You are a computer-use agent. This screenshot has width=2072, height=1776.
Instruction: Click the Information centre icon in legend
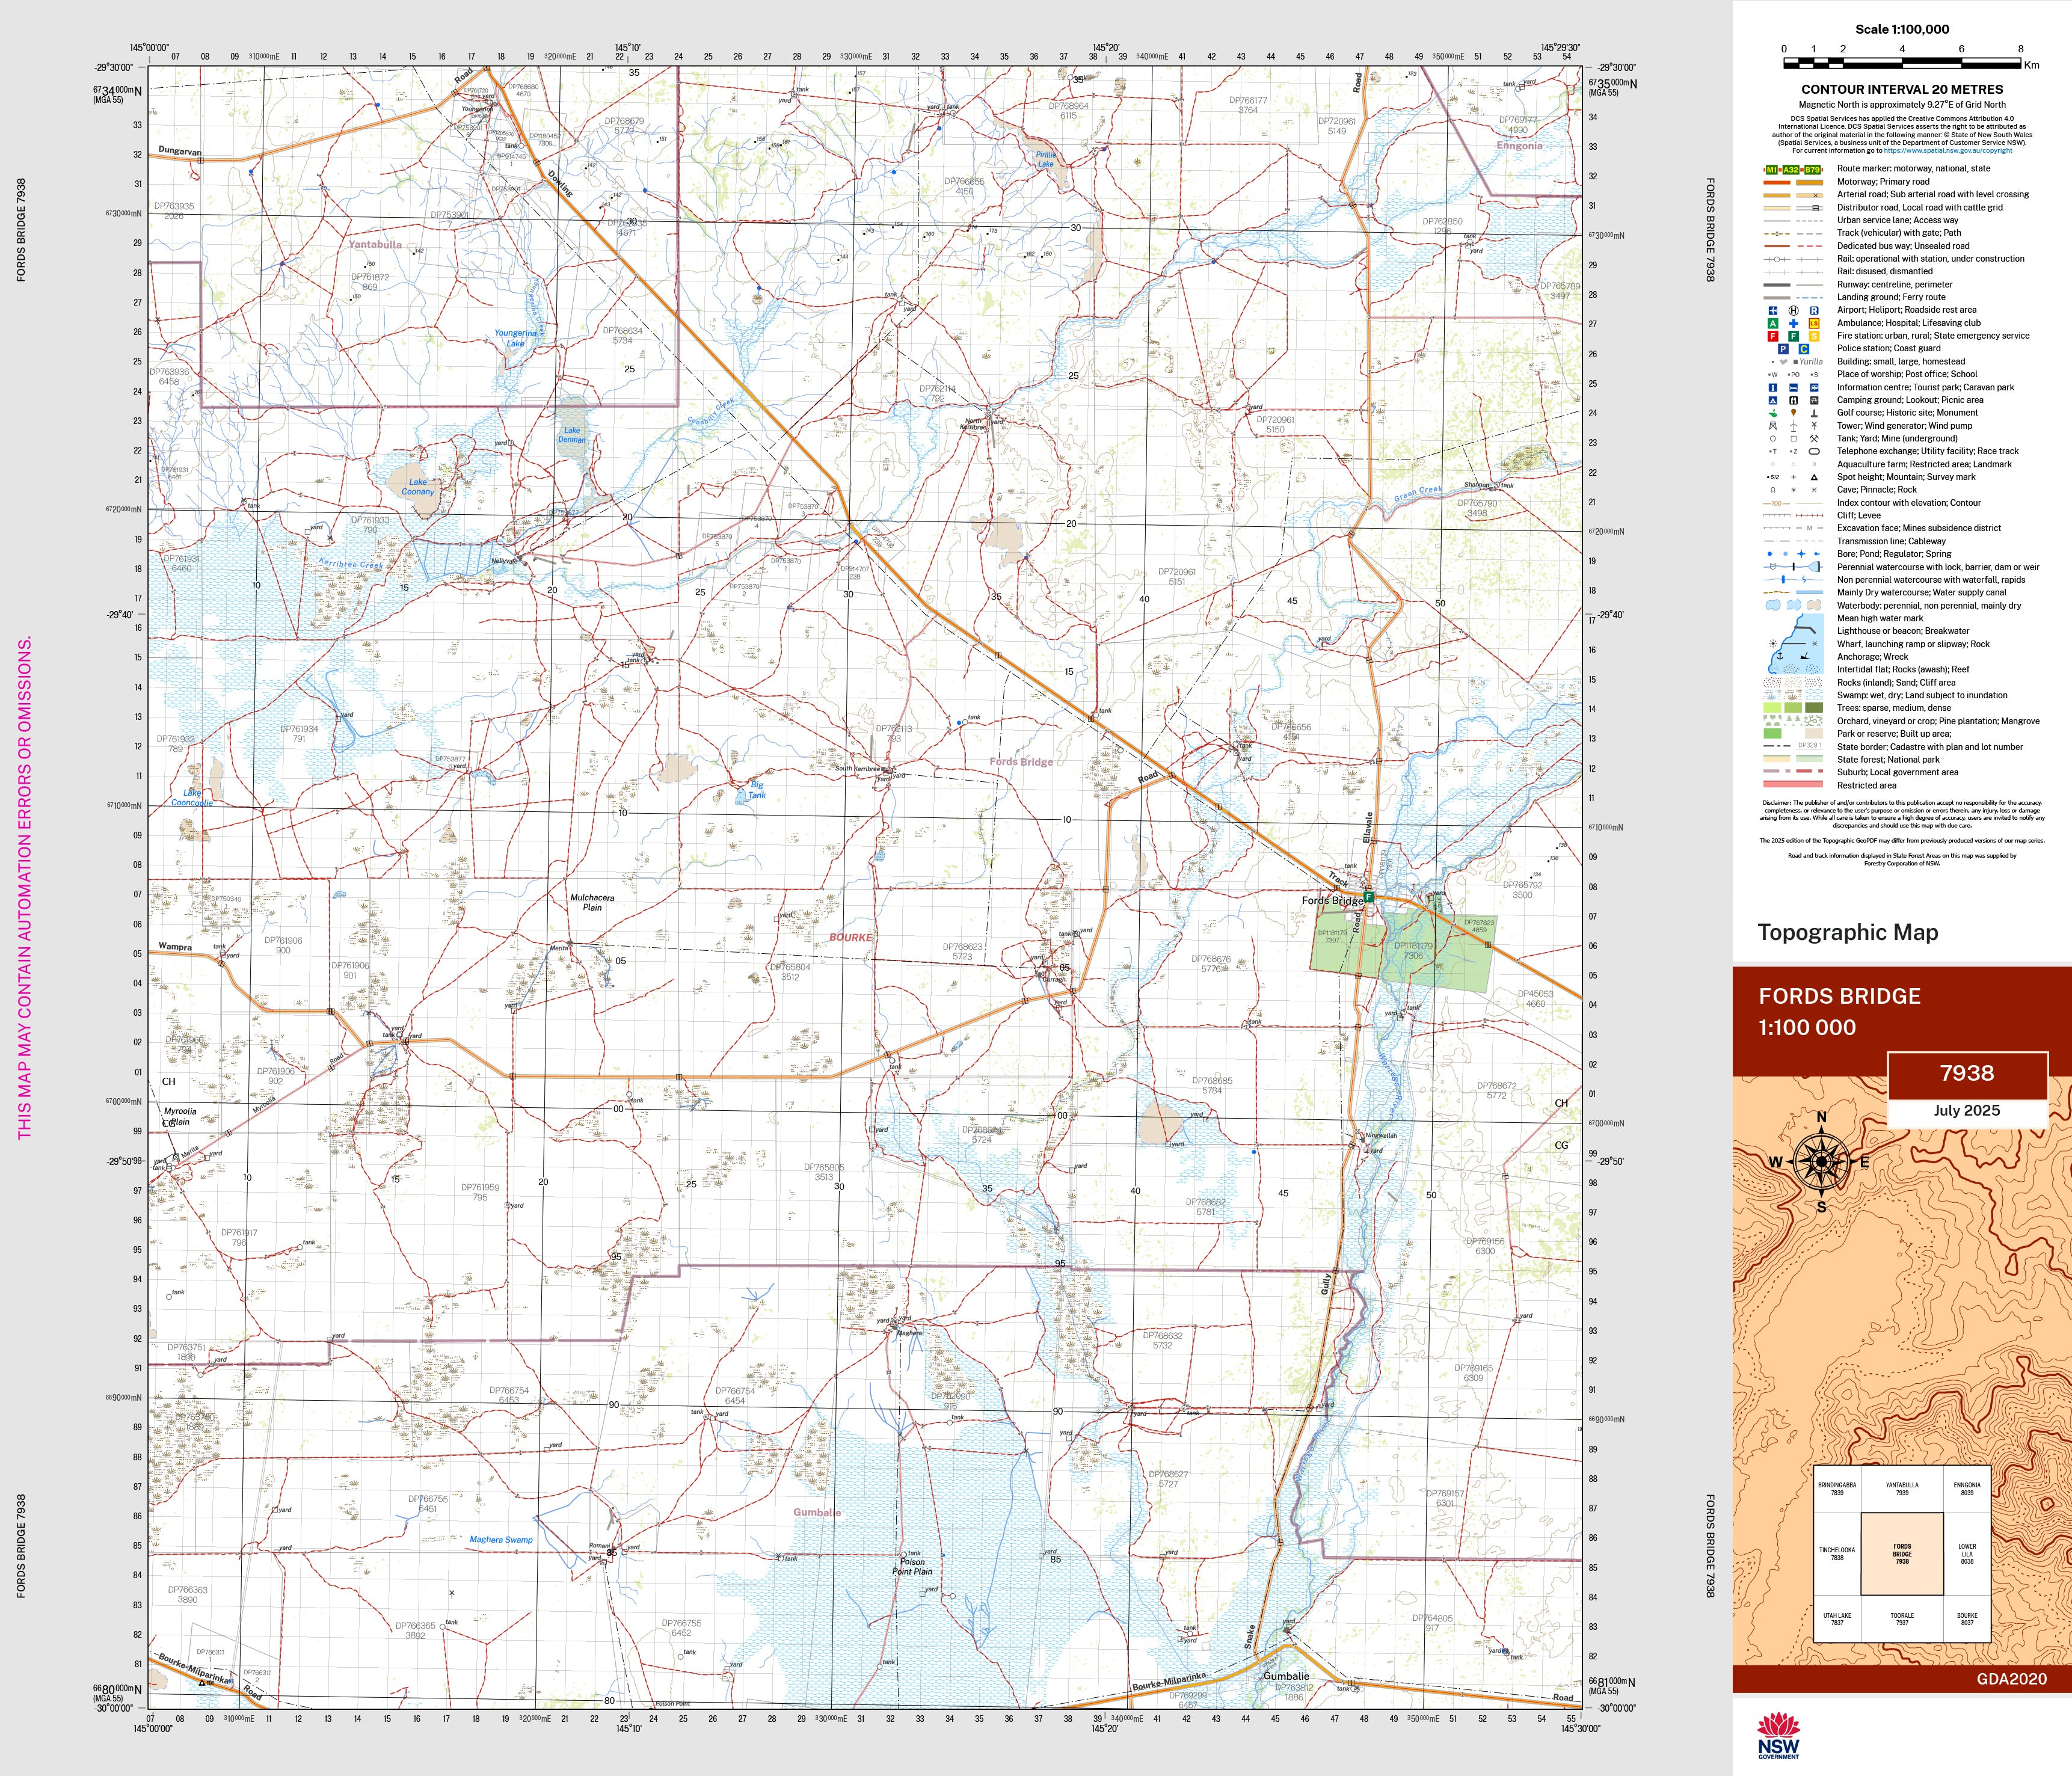(1773, 387)
